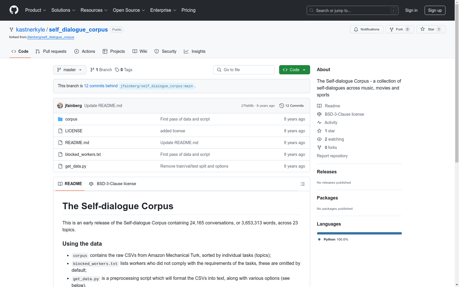Click the Sign up button
Image resolution: width=459 pixels, height=287 pixels.
tap(435, 10)
